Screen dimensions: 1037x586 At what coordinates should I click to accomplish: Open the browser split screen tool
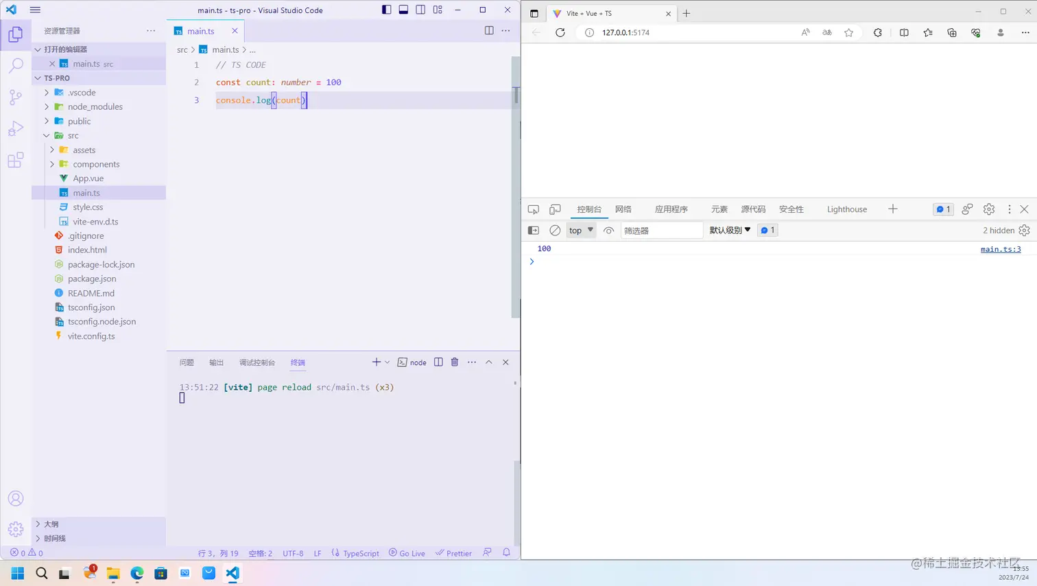pyautogui.click(x=904, y=32)
